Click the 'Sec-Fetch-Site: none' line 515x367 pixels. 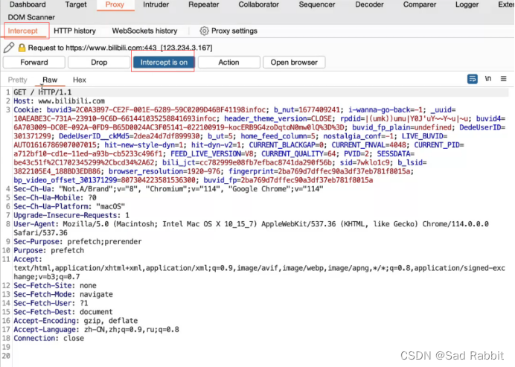(55, 286)
